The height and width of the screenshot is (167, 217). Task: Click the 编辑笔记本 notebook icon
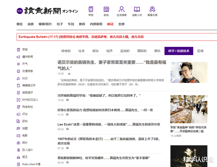coord(18,86)
